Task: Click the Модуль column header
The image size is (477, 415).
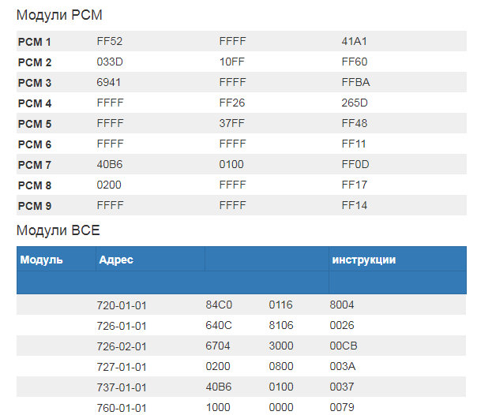Action: [42, 260]
